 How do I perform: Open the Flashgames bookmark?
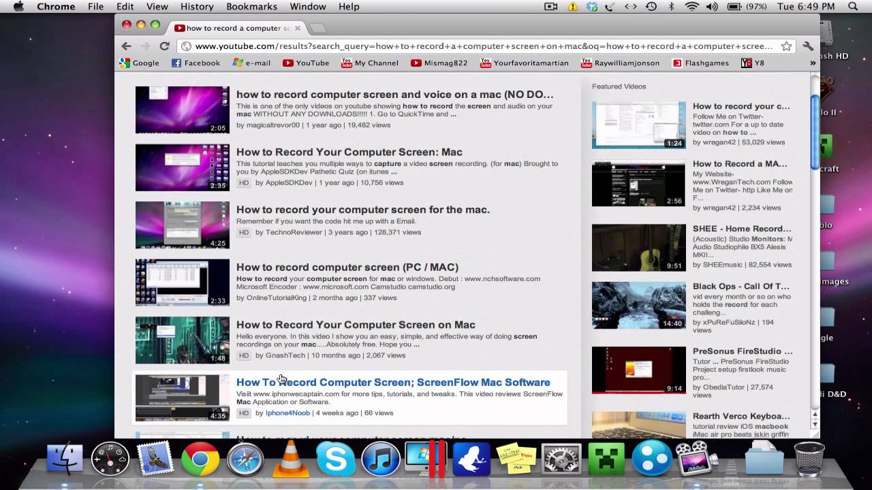(700, 63)
